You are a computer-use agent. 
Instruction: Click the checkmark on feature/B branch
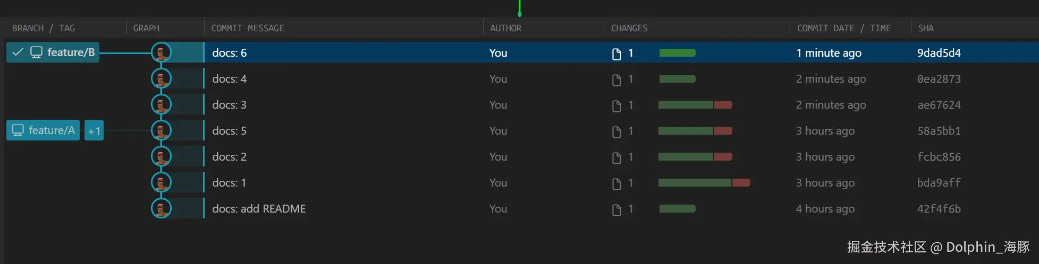pyautogui.click(x=18, y=52)
